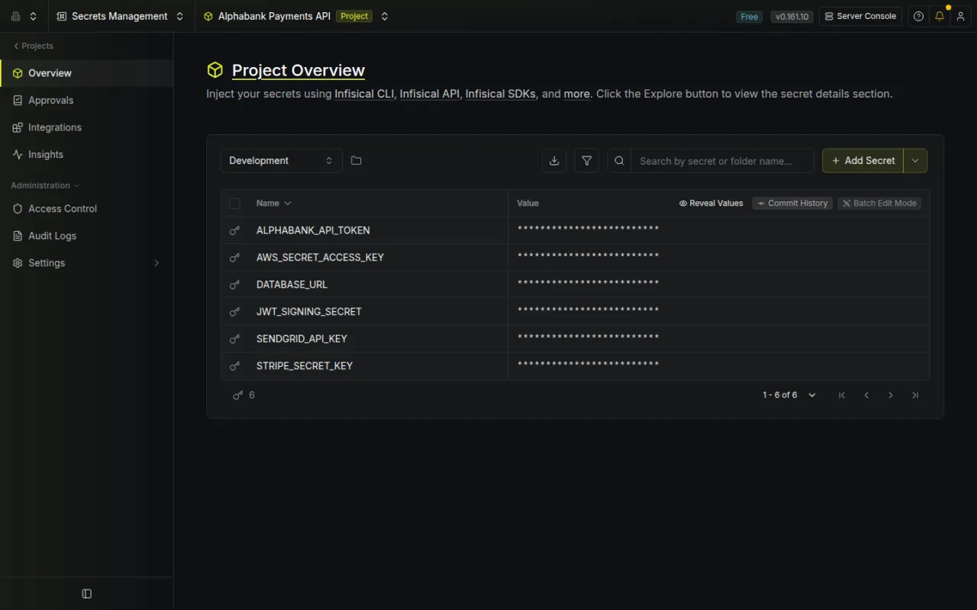Click the Free plan badge

[750, 17]
